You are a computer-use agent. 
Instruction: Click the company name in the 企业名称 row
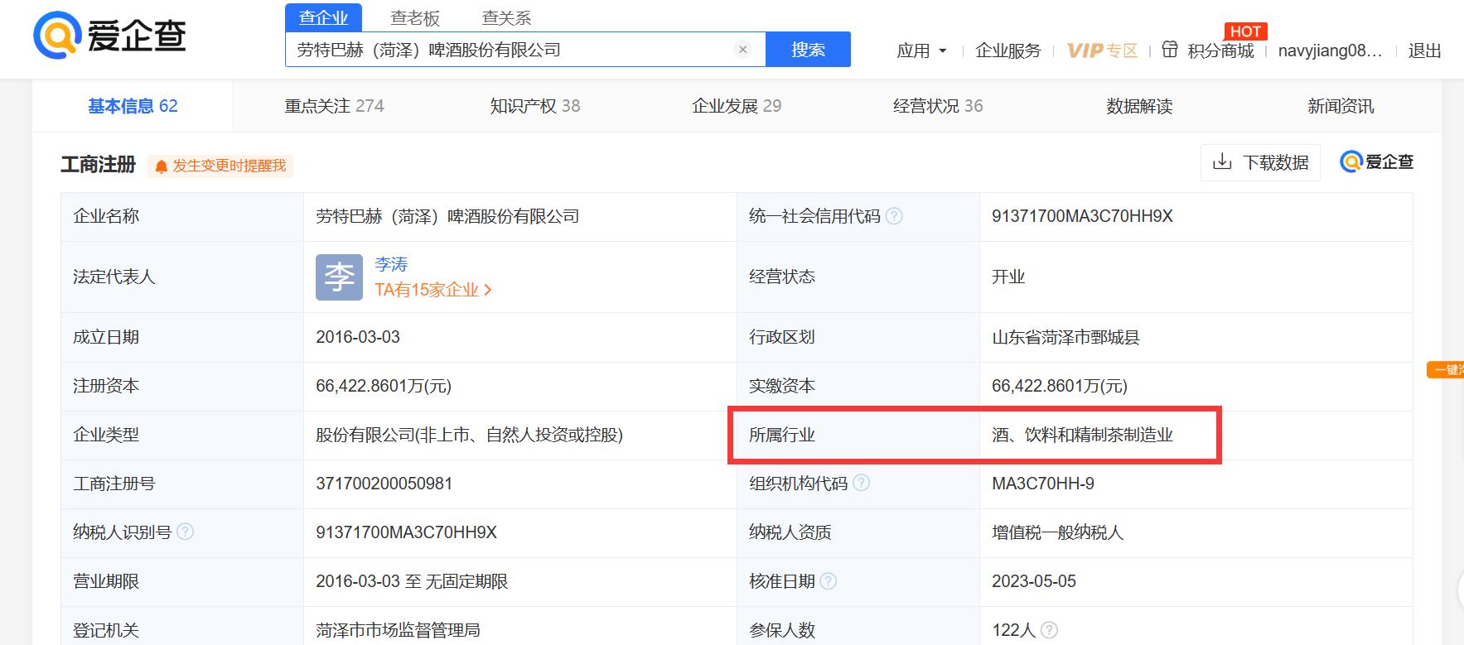pyautogui.click(x=447, y=216)
